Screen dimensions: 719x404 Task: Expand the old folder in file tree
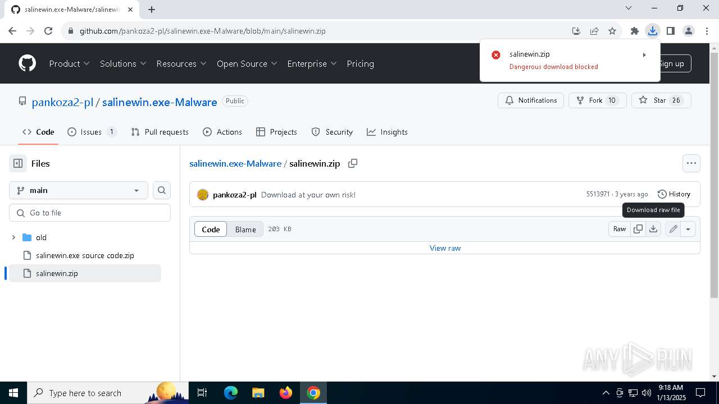13,237
